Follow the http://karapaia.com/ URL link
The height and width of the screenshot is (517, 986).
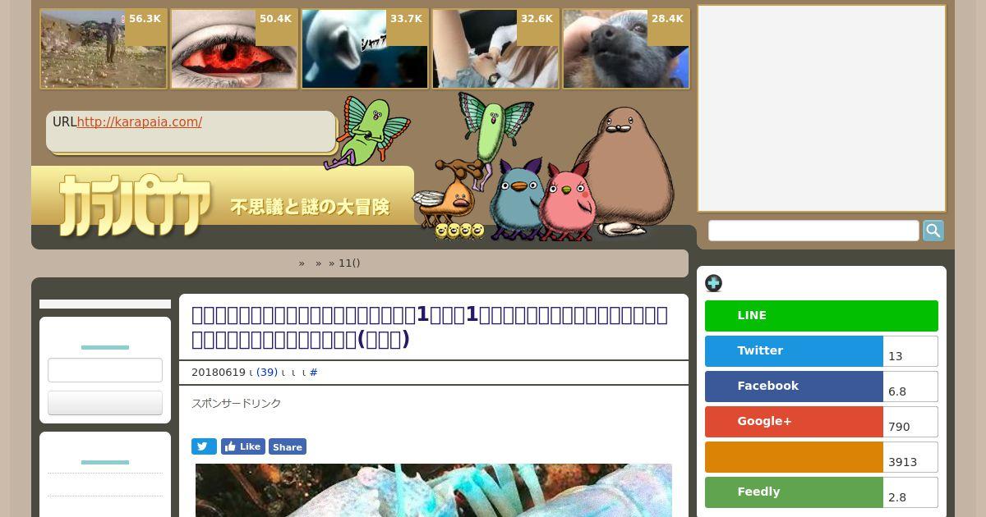[x=140, y=122]
